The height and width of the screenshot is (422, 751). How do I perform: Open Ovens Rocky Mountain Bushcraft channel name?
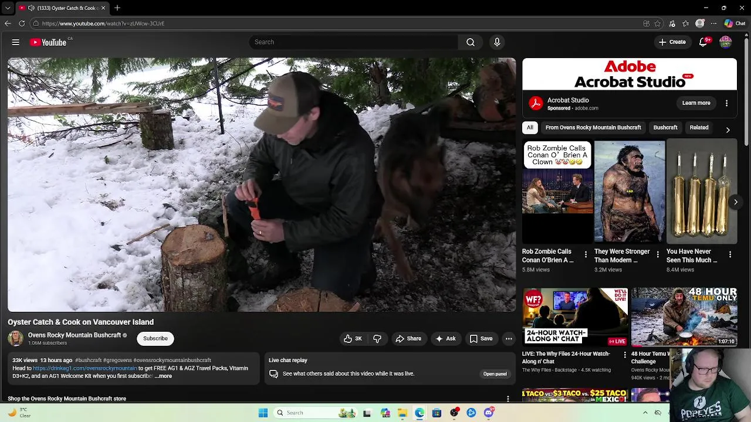pyautogui.click(x=75, y=335)
